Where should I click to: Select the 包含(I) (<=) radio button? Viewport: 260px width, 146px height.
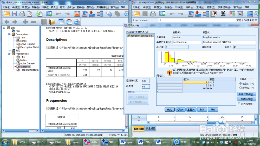[240, 84]
